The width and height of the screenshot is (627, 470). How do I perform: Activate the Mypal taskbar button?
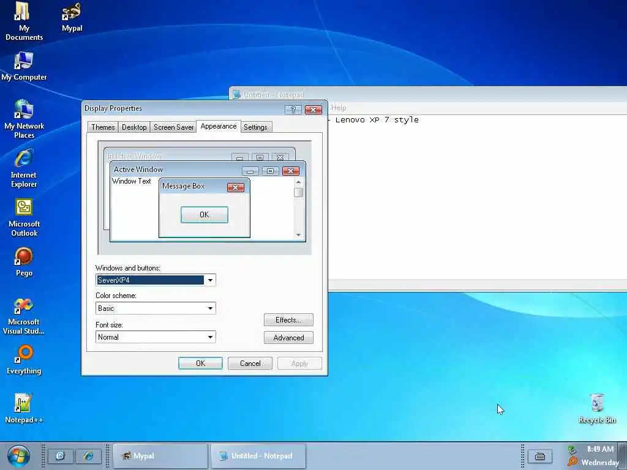point(160,456)
